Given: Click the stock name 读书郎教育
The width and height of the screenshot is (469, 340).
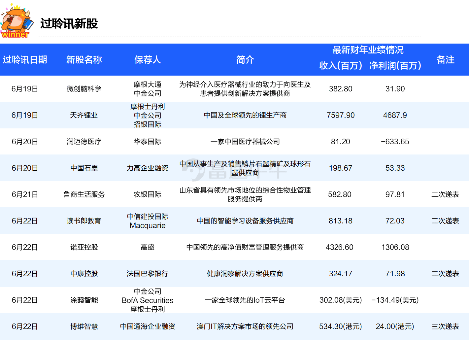Looking at the screenshot, I should click(x=84, y=221).
